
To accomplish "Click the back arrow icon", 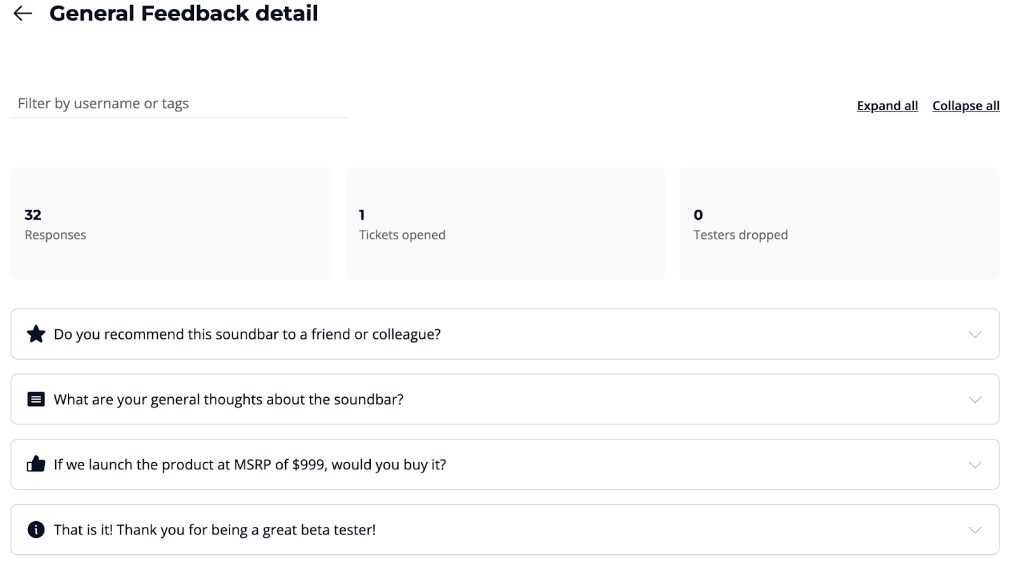I will [x=23, y=13].
